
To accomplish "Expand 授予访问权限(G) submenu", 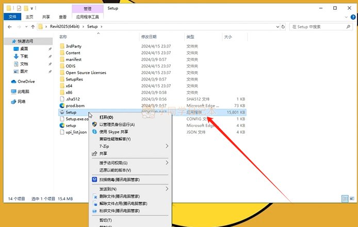I will (x=130, y=163).
